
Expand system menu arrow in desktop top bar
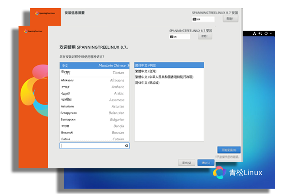point(271,33)
